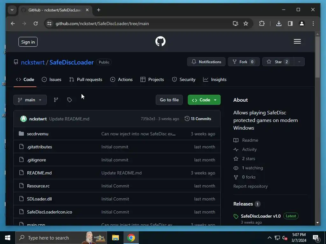Image resolution: width=326 pixels, height=244 pixels.
Task: Open the Readme link in About
Action: [246, 140]
